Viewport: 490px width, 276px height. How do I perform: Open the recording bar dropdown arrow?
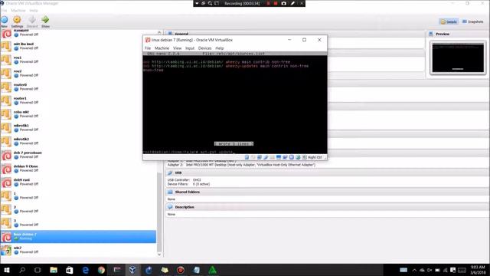[x=197, y=3]
